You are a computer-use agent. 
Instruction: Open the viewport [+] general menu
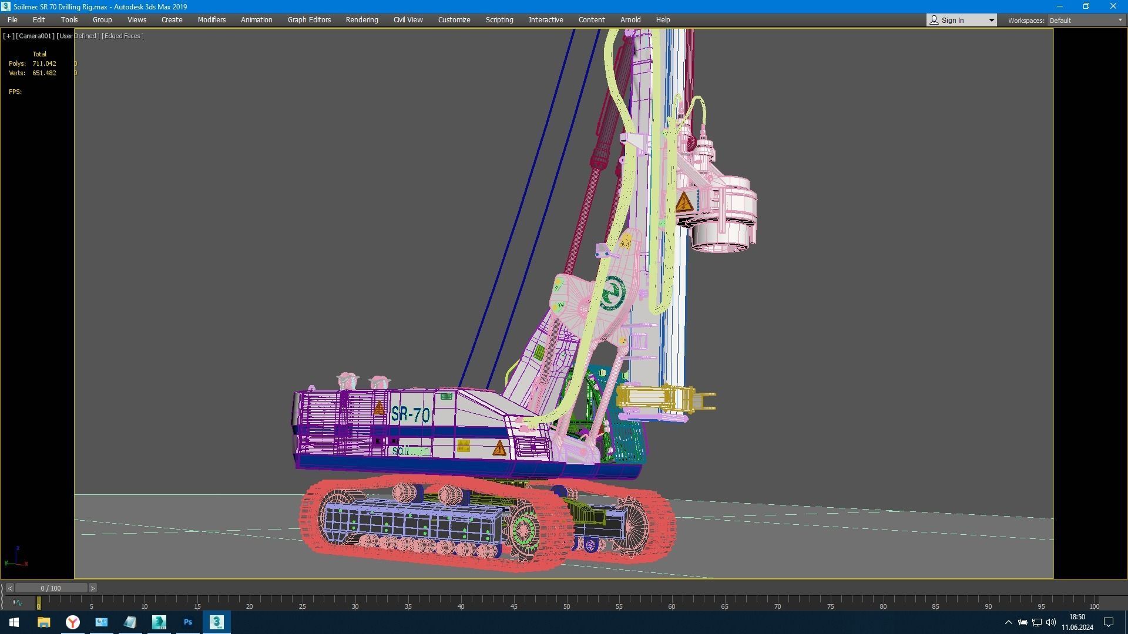tap(8, 36)
